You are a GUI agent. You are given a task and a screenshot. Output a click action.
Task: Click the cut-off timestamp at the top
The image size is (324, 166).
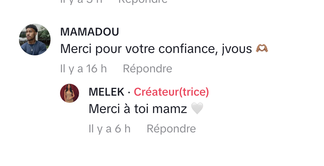(x=81, y=2)
